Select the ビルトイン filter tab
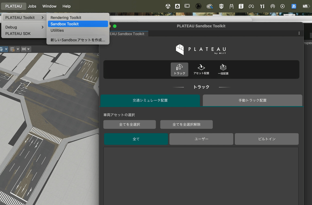This screenshot has height=205, width=312. coord(267,139)
